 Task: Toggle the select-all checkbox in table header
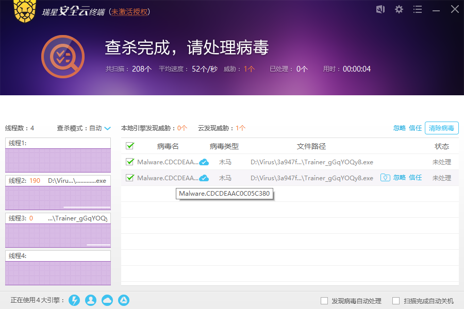coord(130,146)
